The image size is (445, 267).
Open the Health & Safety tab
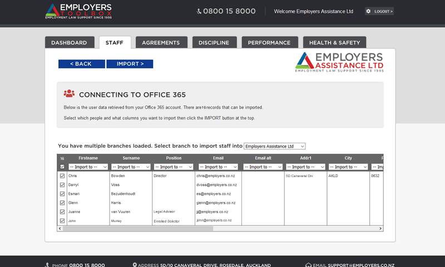334,43
